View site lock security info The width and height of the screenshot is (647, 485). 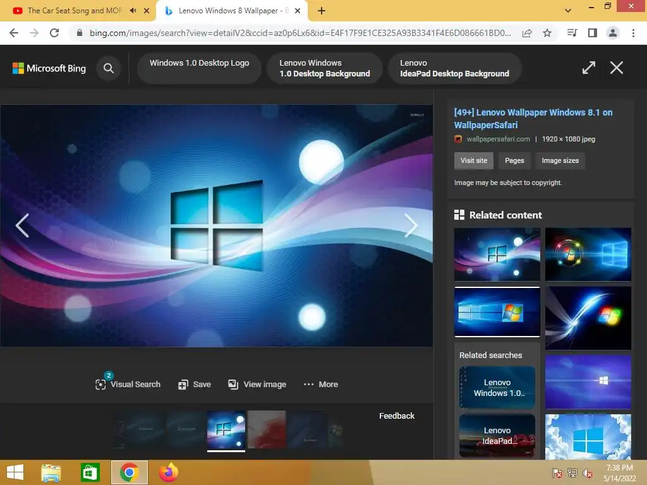tap(79, 33)
